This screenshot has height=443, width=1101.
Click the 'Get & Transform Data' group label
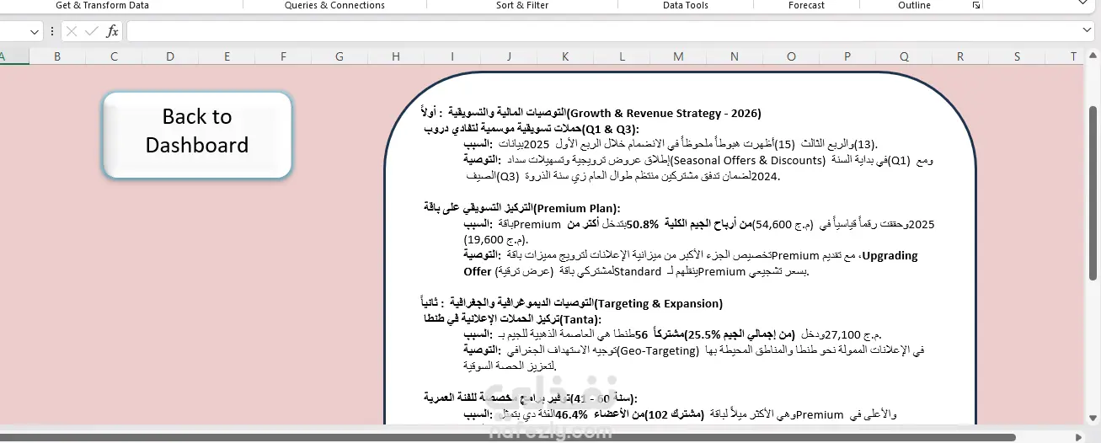[x=102, y=5]
